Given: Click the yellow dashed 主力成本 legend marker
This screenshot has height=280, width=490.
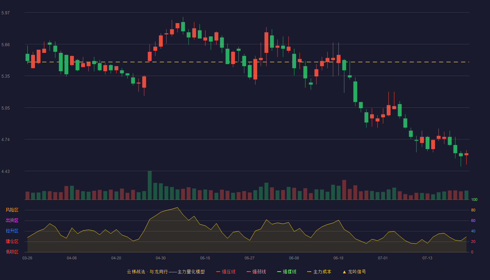Looking at the screenshot, I should pos(309,272).
